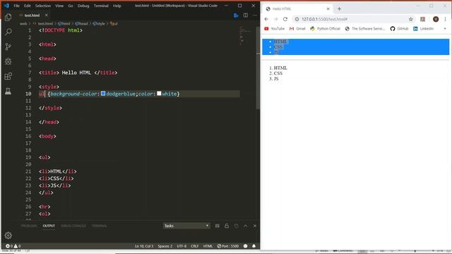Click the html breadcrumb item

coord(64,23)
